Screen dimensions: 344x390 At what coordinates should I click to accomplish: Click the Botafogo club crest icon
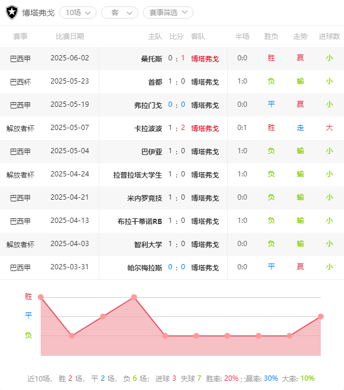[x=12, y=12]
